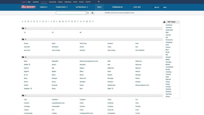Select the Homemade tag in Top Tags
Image resolution: width=204 pixels, height=115 pixels.
coord(169,30)
